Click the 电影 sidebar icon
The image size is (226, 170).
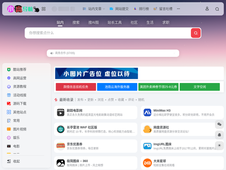pos(9,146)
